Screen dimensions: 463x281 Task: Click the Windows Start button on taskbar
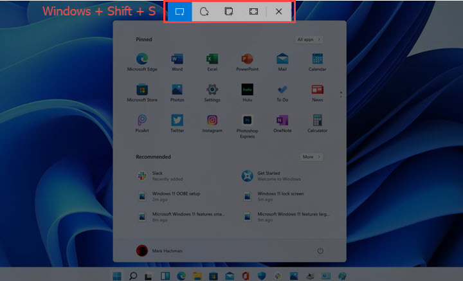point(117,276)
